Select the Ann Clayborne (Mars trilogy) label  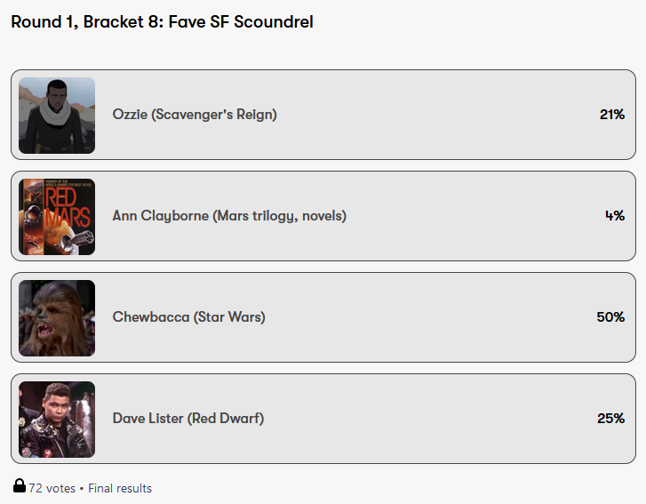(229, 216)
